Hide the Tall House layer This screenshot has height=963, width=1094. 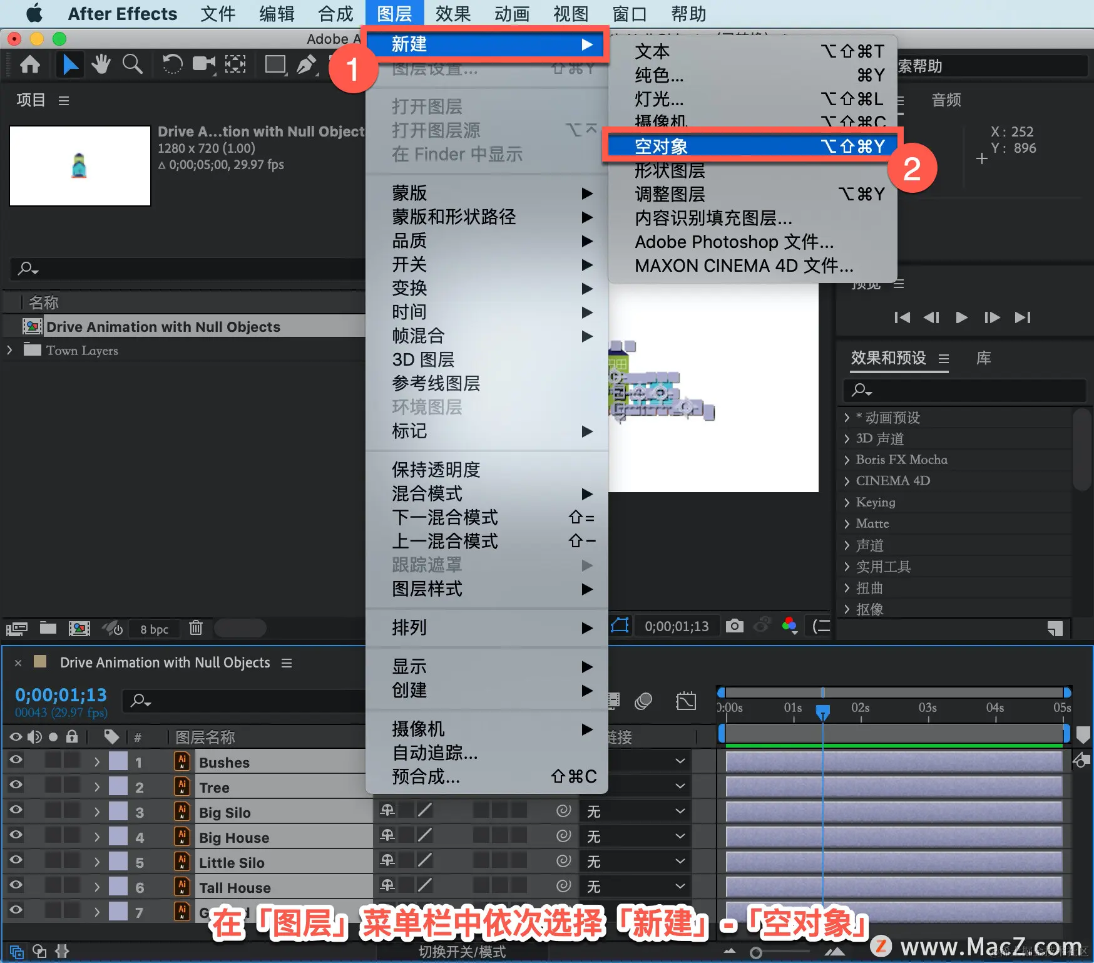point(16,885)
